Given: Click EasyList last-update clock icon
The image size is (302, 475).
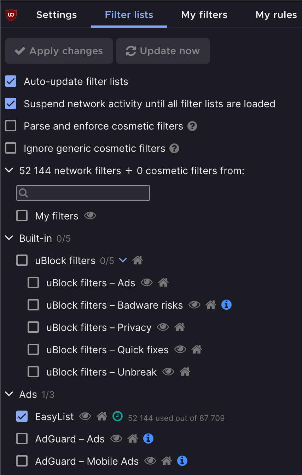Looking at the screenshot, I should pyautogui.click(x=117, y=416).
